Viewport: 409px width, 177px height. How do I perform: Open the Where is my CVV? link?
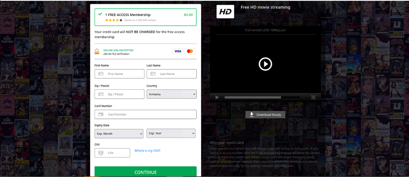[147, 151]
